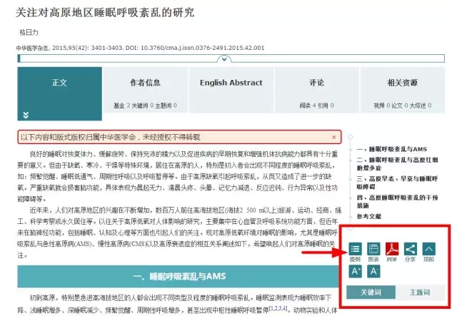The image size is (457, 316).
Task: Decrease font size with A- icon
Action: 373,271
